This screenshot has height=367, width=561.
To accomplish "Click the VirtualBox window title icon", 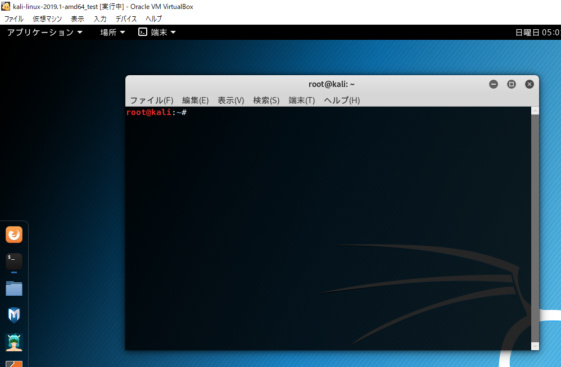I will click(6, 6).
